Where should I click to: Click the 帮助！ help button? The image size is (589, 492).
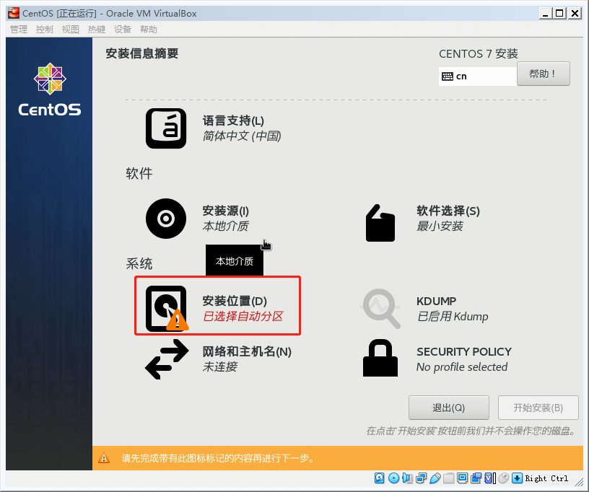[544, 74]
